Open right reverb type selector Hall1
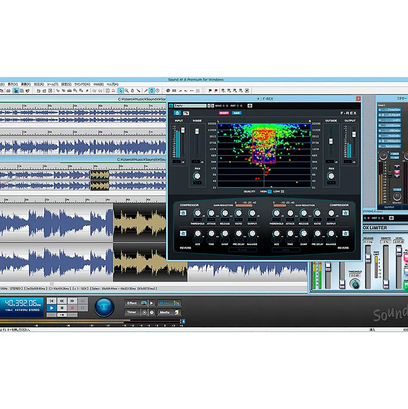 point(286,250)
